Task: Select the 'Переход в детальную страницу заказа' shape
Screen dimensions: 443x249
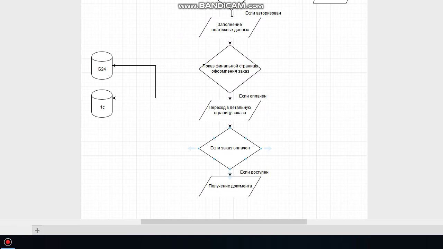Action: (x=230, y=110)
